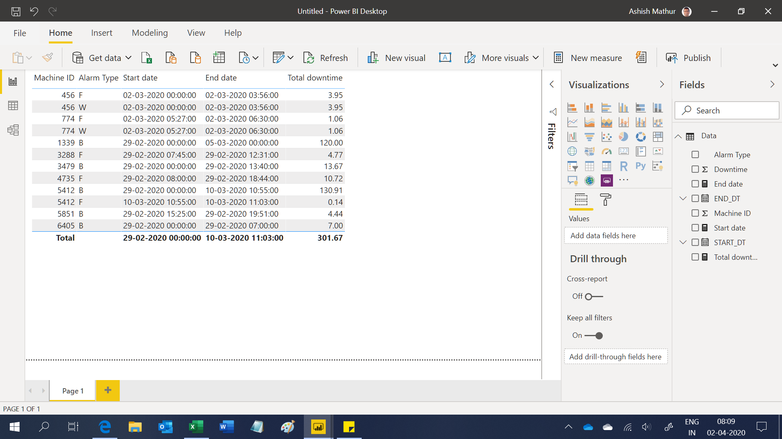Choose the Pie chart visualization

point(623,137)
